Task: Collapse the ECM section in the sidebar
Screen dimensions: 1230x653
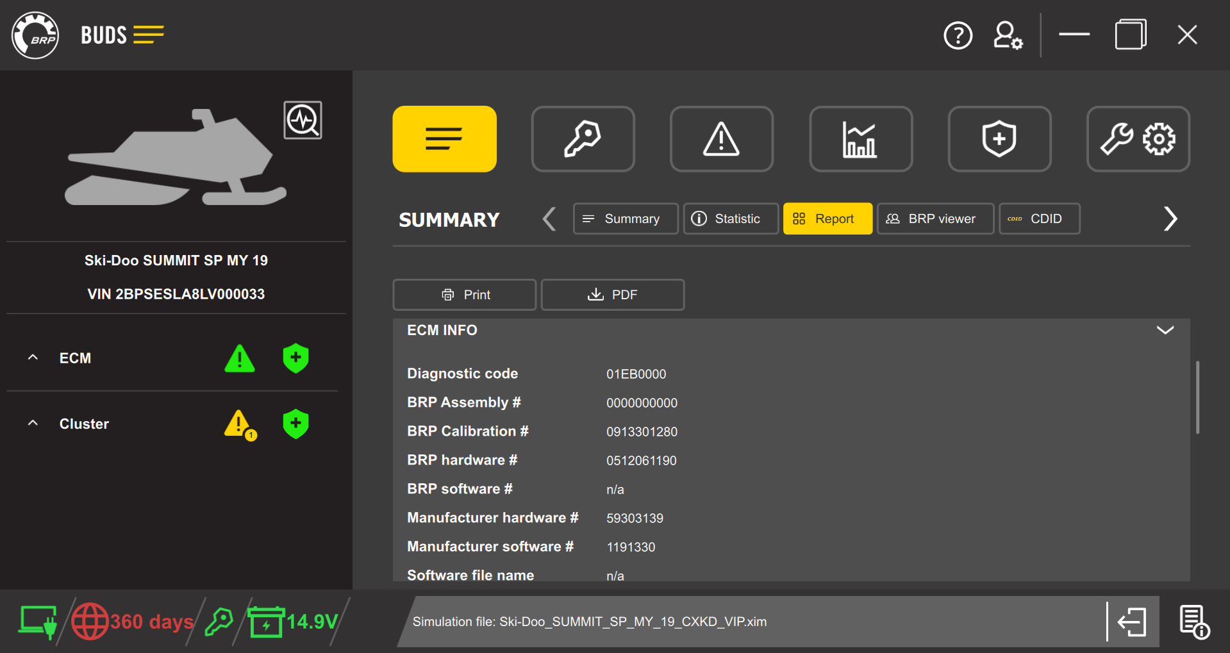Action: click(33, 358)
